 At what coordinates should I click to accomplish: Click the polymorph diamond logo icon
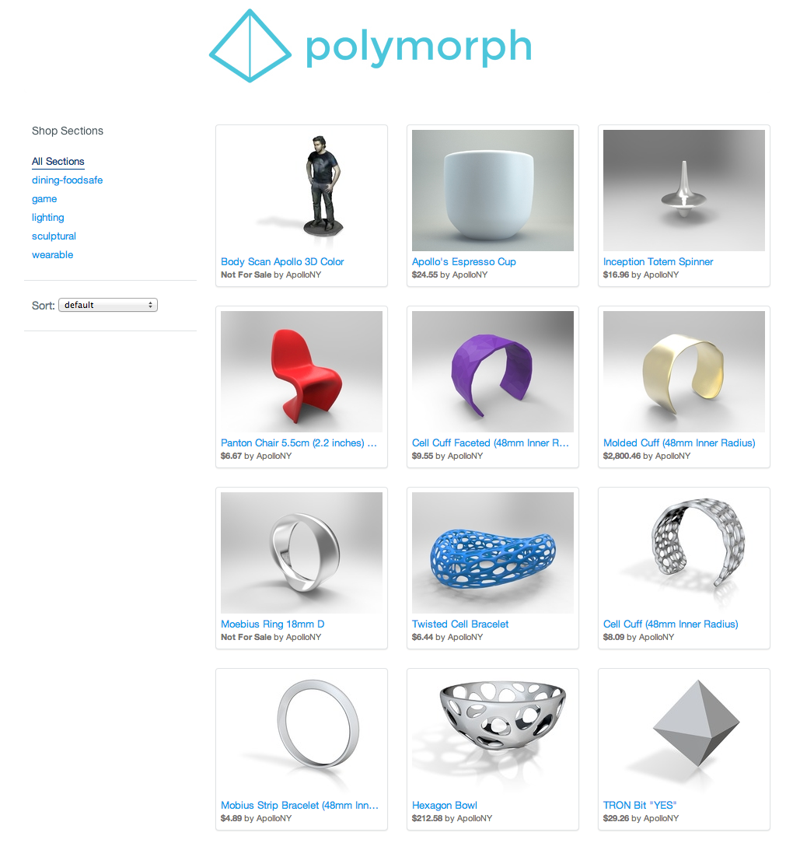250,46
